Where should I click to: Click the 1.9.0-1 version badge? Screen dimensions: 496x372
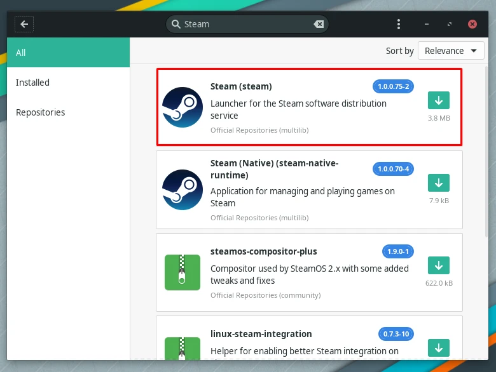[398, 251]
